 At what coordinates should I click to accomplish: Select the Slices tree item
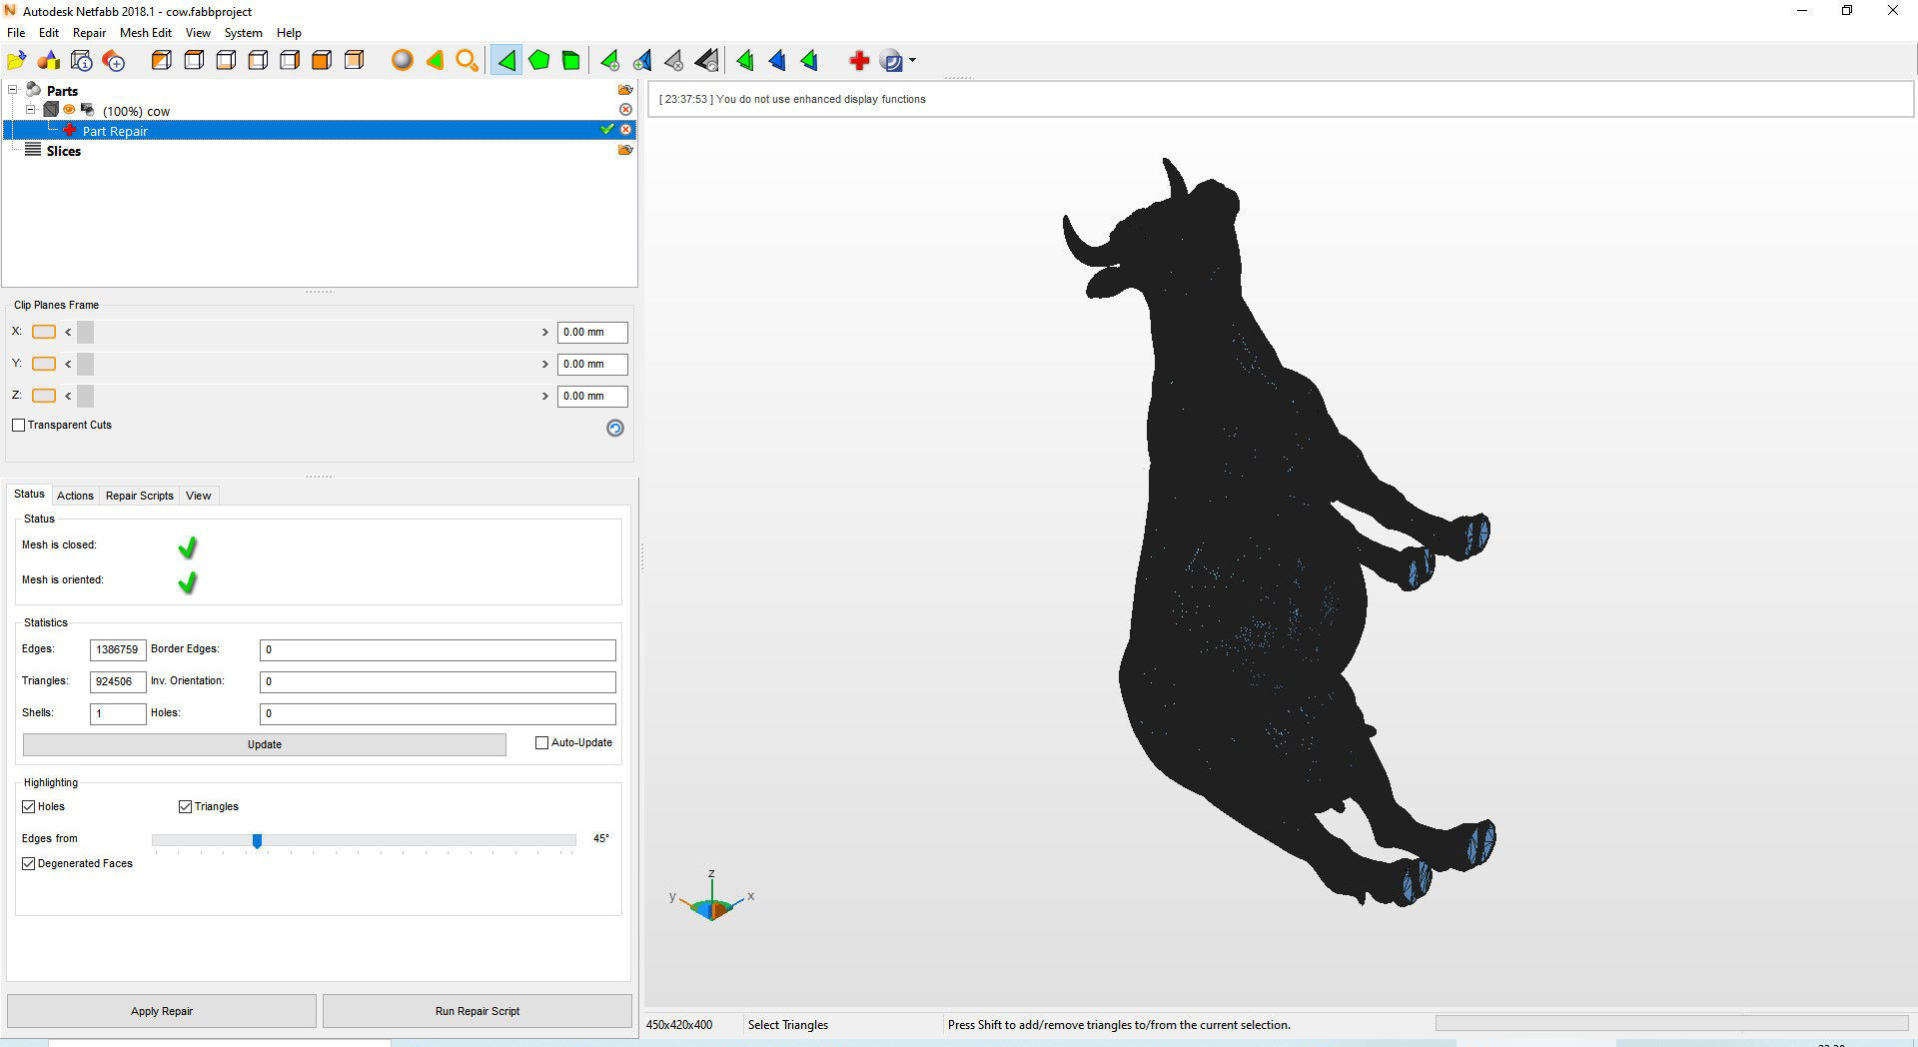pyautogui.click(x=63, y=151)
